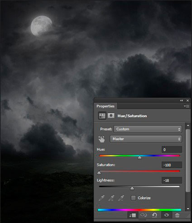The width and height of the screenshot is (192, 223).
Task: Click the Hue label
Action: coord(101,149)
